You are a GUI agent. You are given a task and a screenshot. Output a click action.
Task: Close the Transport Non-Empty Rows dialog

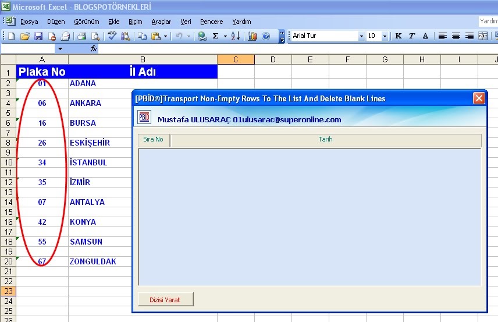pos(479,98)
